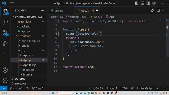
Task: Click the VS Code logo in title bar
Action: pyautogui.click(x=4, y=3)
